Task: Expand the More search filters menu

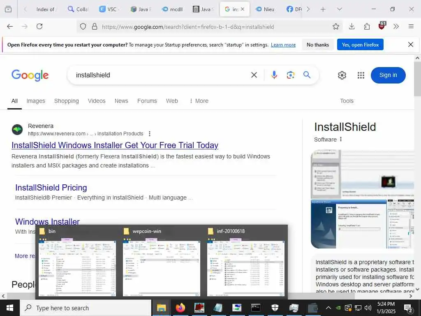Action: (x=199, y=101)
